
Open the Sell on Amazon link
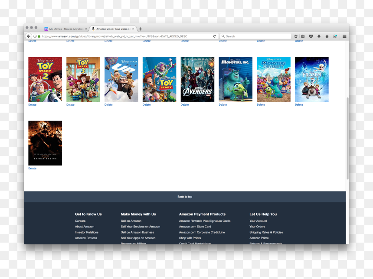click(x=131, y=221)
